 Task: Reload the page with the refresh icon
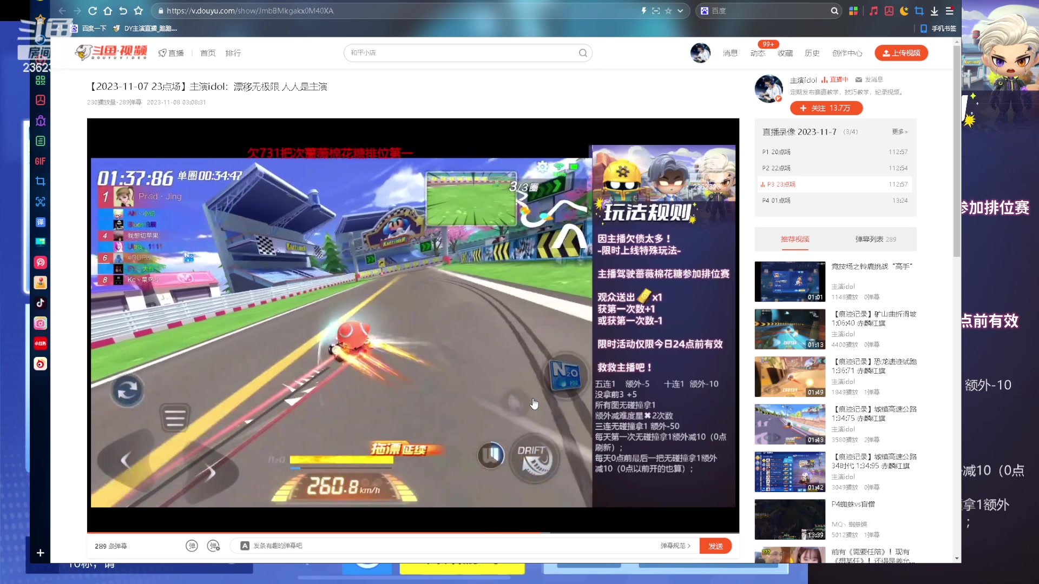click(x=93, y=11)
